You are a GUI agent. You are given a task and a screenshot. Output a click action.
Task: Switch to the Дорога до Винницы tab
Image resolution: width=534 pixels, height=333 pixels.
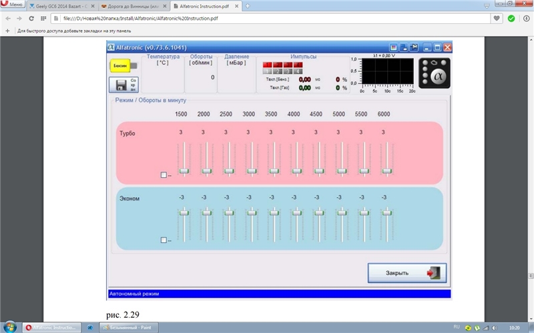point(129,6)
